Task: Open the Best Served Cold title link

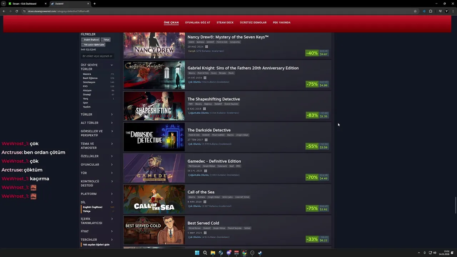Action: pyautogui.click(x=203, y=223)
